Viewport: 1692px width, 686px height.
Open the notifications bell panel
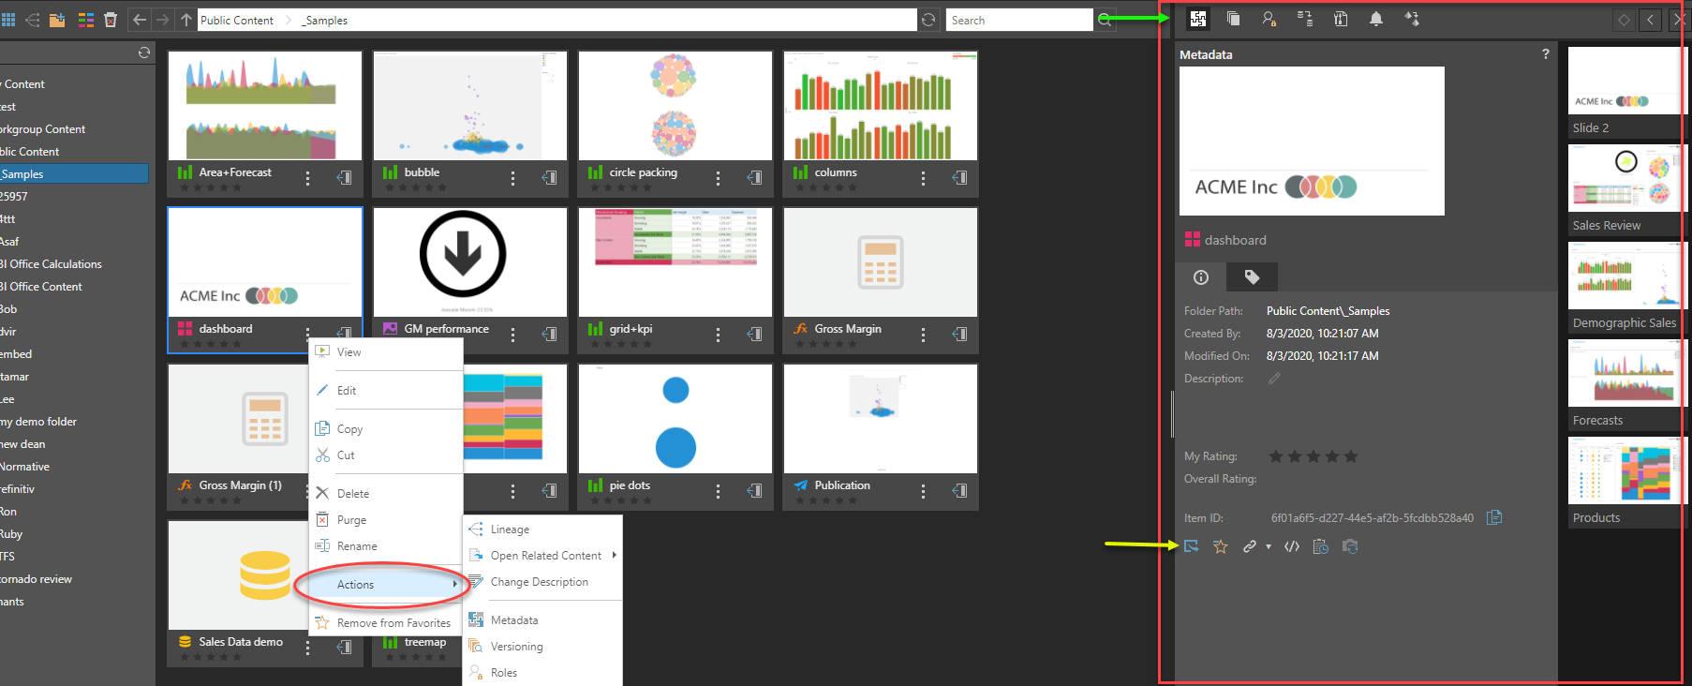pos(1375,19)
